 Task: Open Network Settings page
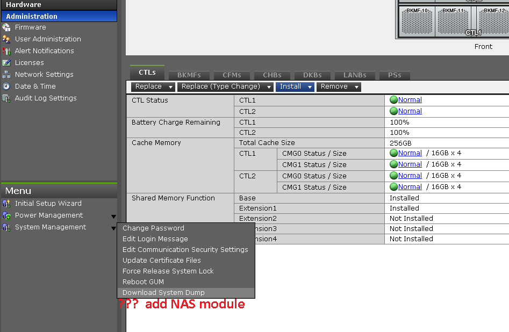[x=44, y=75]
